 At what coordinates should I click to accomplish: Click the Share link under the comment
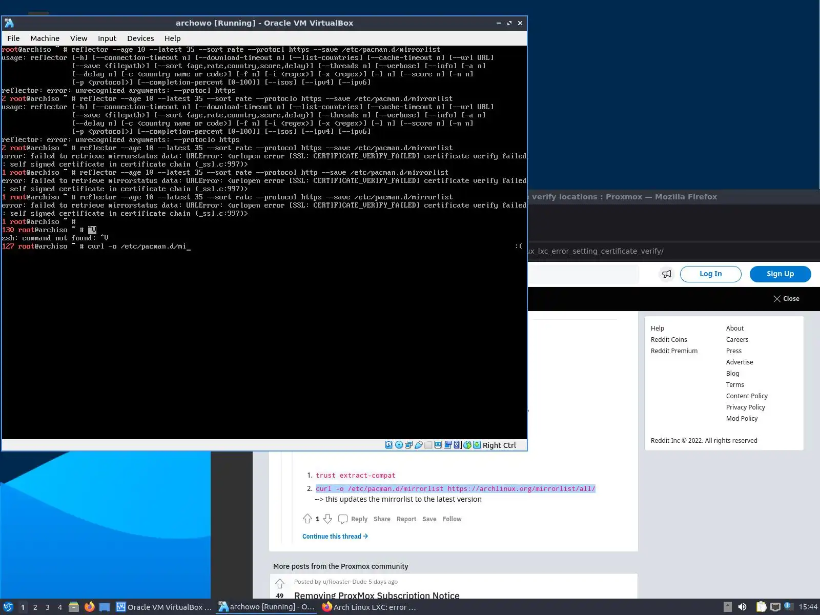pos(382,519)
